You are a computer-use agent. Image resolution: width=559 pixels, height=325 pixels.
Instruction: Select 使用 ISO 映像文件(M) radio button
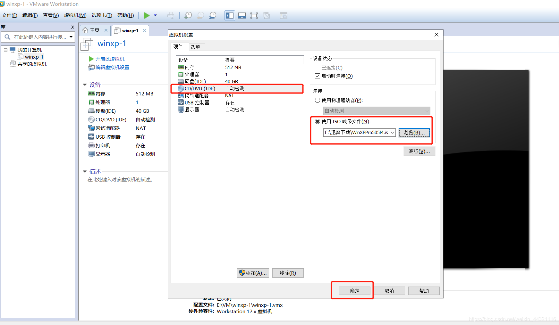pos(318,122)
